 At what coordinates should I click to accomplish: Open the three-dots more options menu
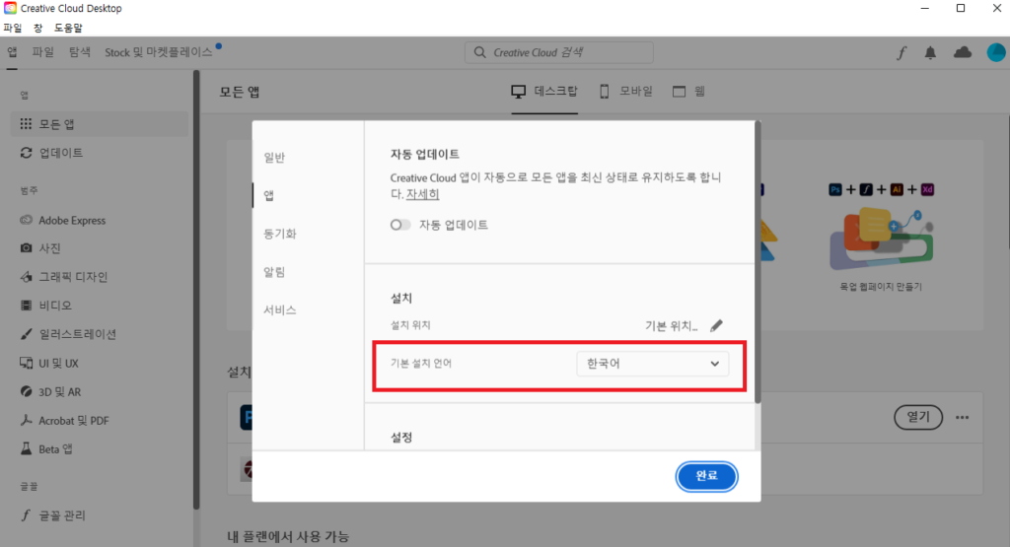tap(963, 418)
